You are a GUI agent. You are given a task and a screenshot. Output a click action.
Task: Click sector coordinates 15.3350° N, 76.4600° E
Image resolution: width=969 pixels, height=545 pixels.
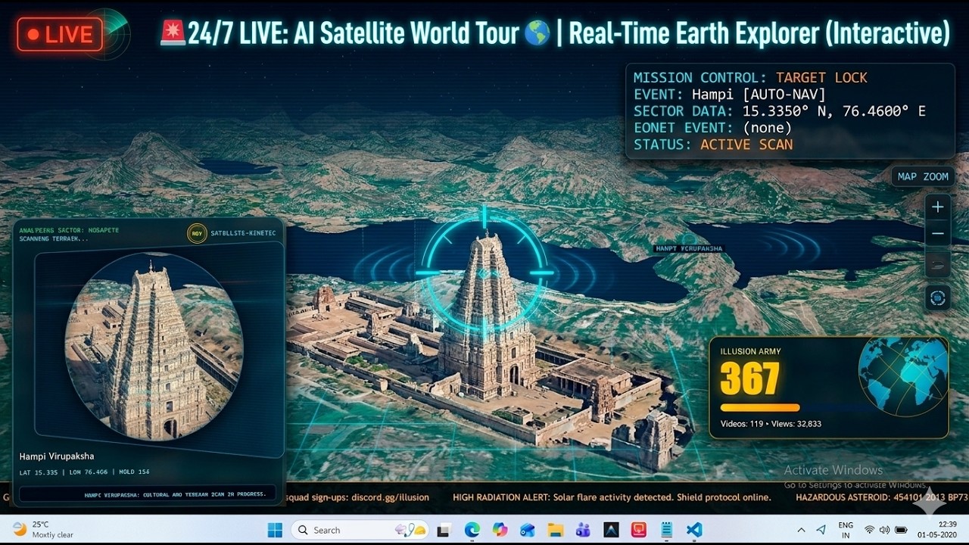[x=834, y=111]
